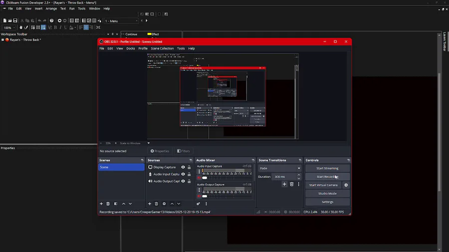Viewport: 449px width, 252px height.
Task: Go to previous frame in Clickteam toolbar
Action: point(142,20)
